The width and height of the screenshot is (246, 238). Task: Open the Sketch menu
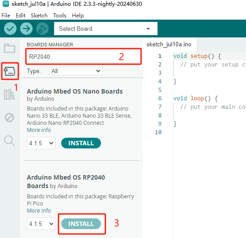[39, 16]
